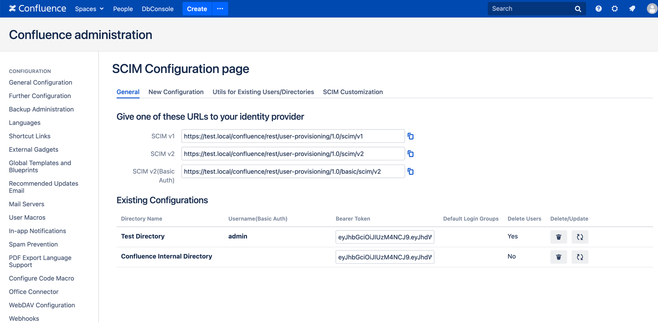
Task: Select the General tab
Action: pyautogui.click(x=128, y=92)
